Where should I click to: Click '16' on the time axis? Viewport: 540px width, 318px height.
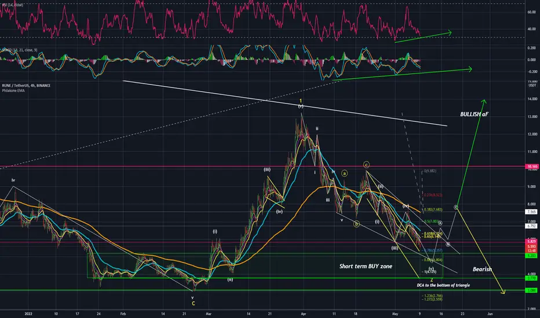[x=441, y=313]
